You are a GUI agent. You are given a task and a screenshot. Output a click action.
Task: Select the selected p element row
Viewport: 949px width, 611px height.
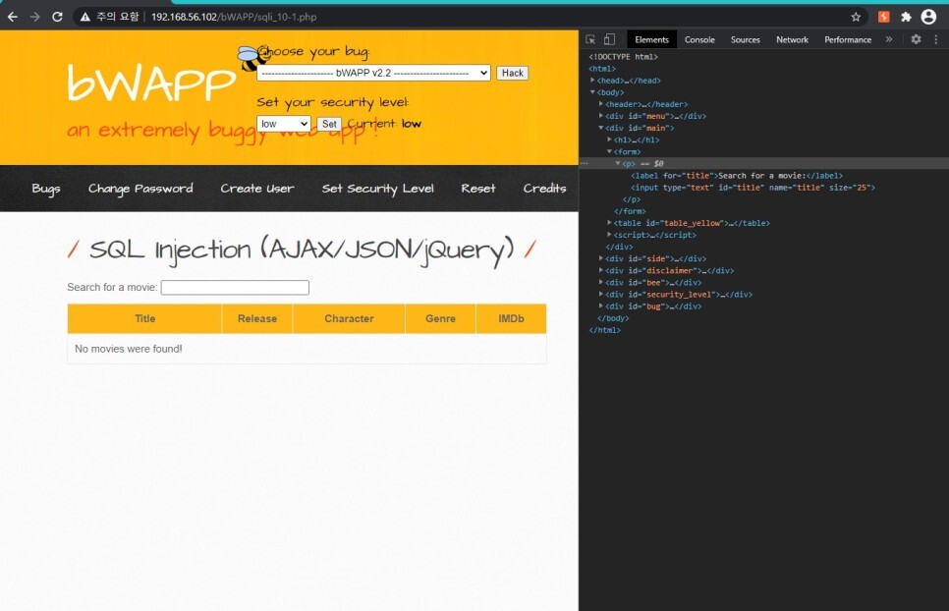(x=763, y=163)
